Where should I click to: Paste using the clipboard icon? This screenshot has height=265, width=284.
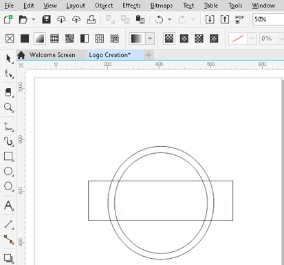point(140,19)
